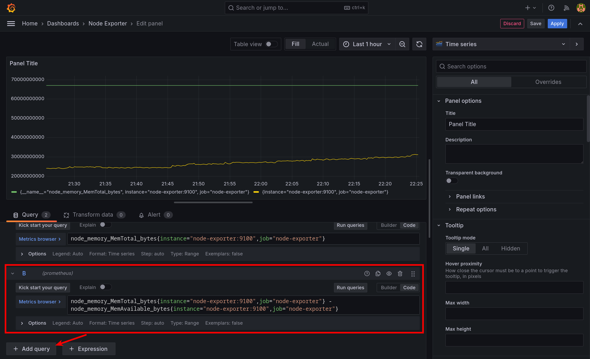Click Kick start your query in query B
Image resolution: width=590 pixels, height=359 pixels.
(x=43, y=288)
